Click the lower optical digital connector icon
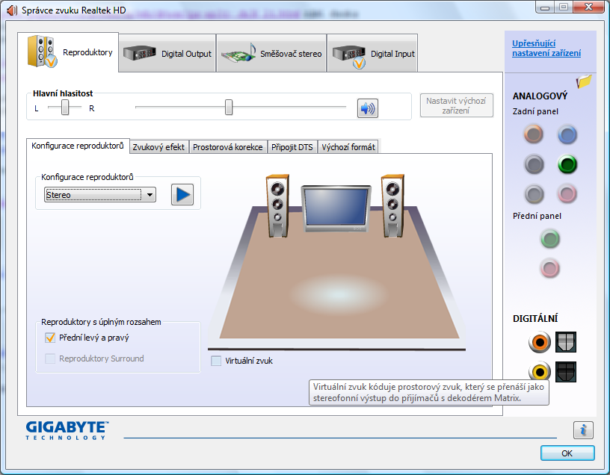Screen dimensions: 610x475 point(566,372)
